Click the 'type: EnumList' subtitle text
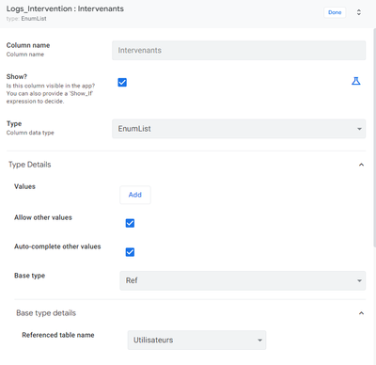Image resolution: width=376 pixels, height=365 pixels. pos(26,19)
